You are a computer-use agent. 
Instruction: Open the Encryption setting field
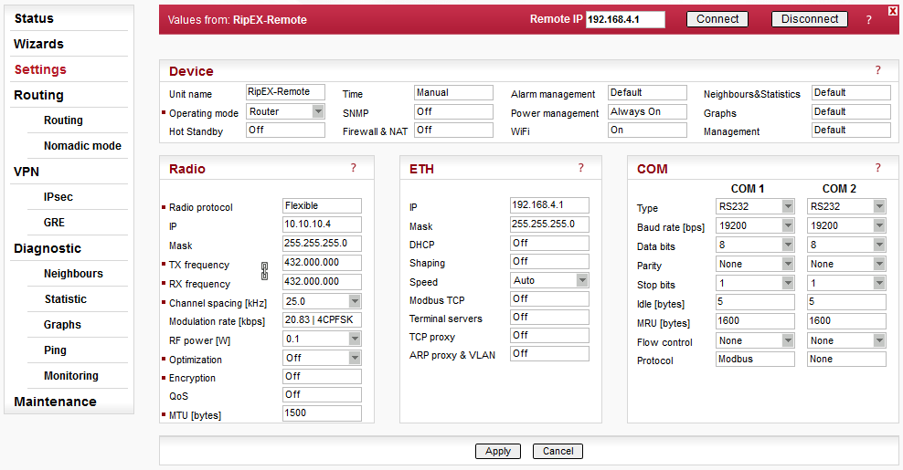(x=322, y=376)
